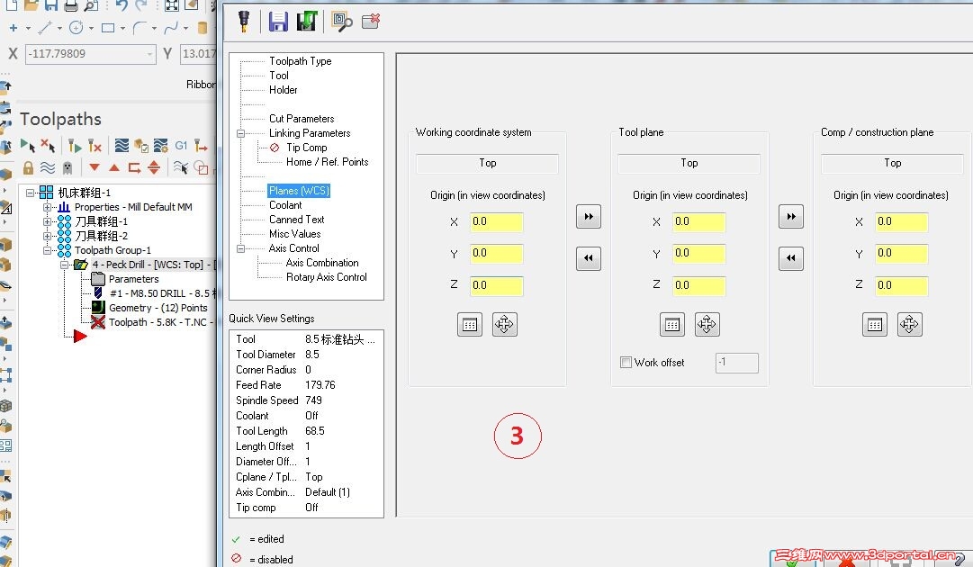This screenshot has width=973, height=567.
Task: Collapse Linking Parameters tree node
Action: pos(240,133)
